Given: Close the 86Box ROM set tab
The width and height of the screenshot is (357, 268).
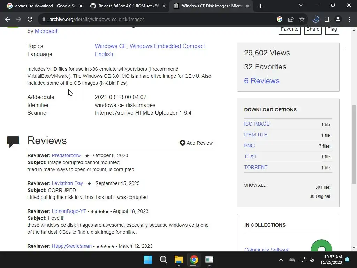Looking at the screenshot, I should 164,6.
